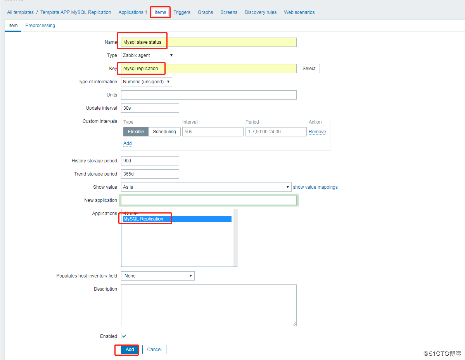Click the Update interval field
This screenshot has width=465, height=360.
pos(150,108)
